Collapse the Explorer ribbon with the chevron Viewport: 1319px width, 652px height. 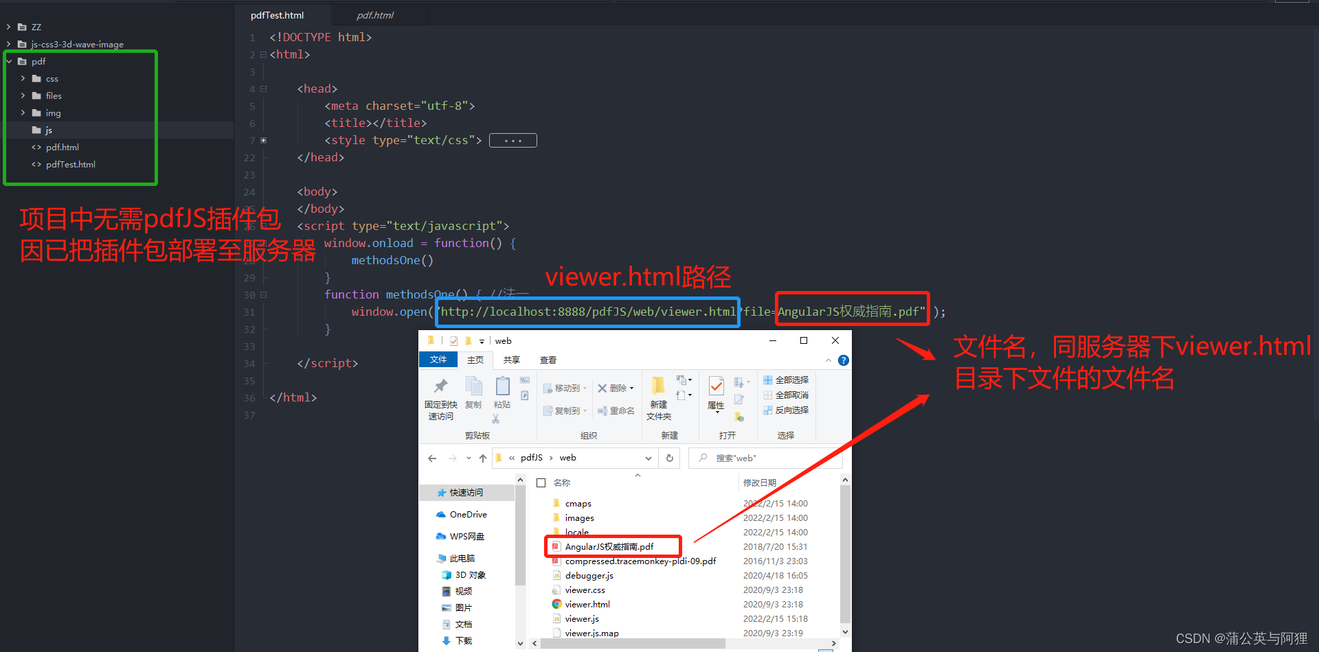828,360
